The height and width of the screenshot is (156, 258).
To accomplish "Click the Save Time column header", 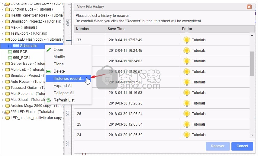I will tap(117, 29).
